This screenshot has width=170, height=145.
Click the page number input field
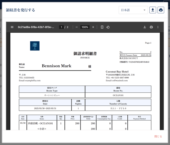pos(61,27)
